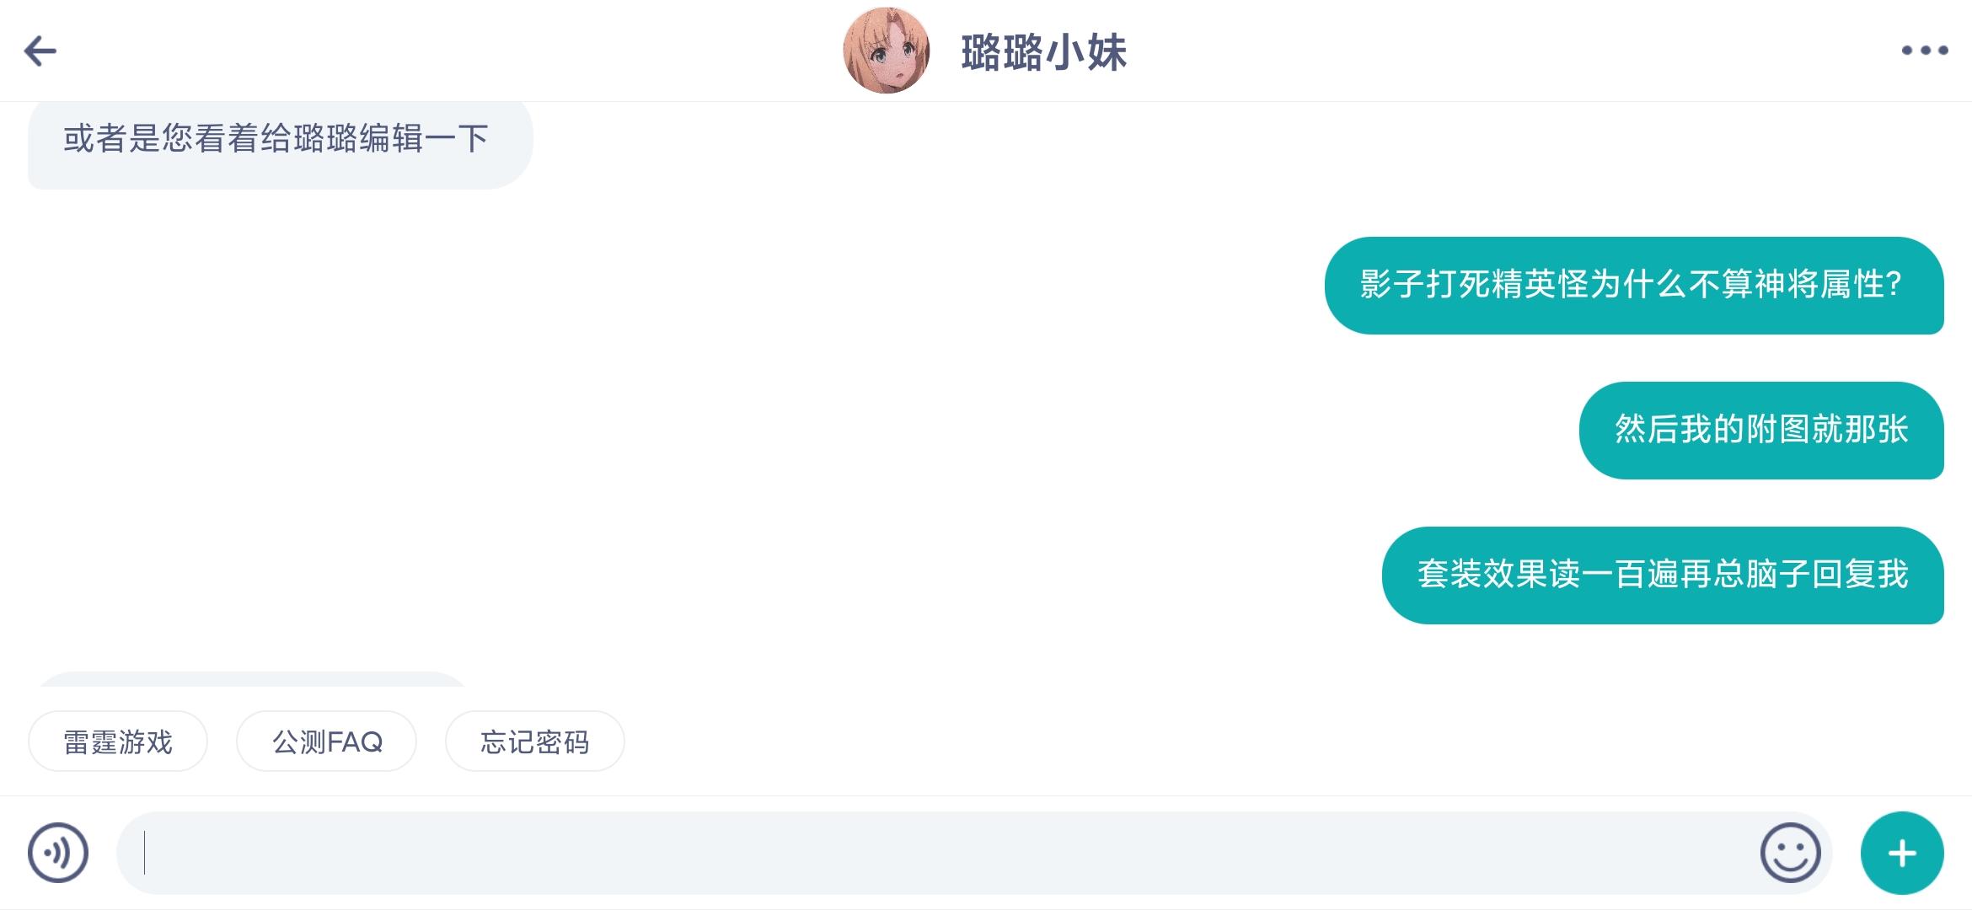Viewport: 1972px width, 910px height.
Task: Open the three-dots more options menu
Action: (1924, 51)
